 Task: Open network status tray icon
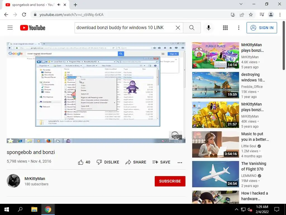pyautogui.click(x=243, y=209)
